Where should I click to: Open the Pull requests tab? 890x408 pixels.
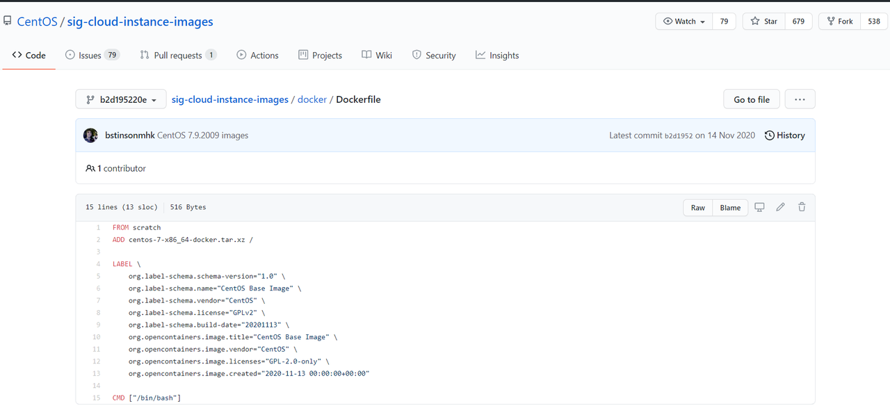click(x=178, y=56)
